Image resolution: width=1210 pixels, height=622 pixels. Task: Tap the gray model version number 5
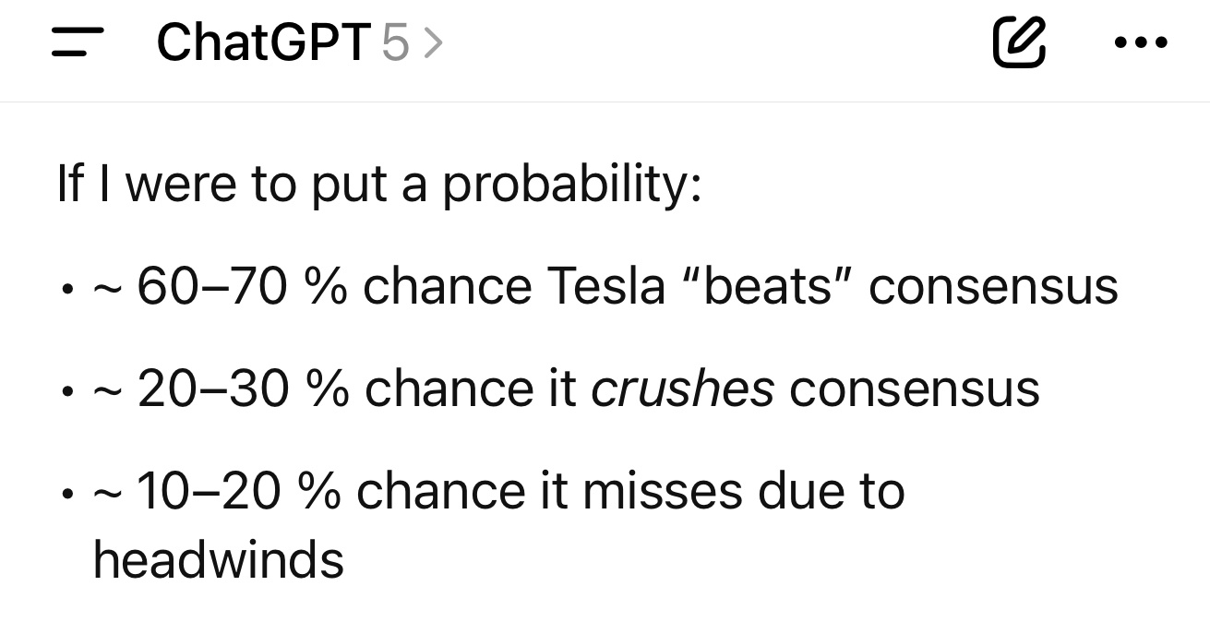[x=394, y=43]
